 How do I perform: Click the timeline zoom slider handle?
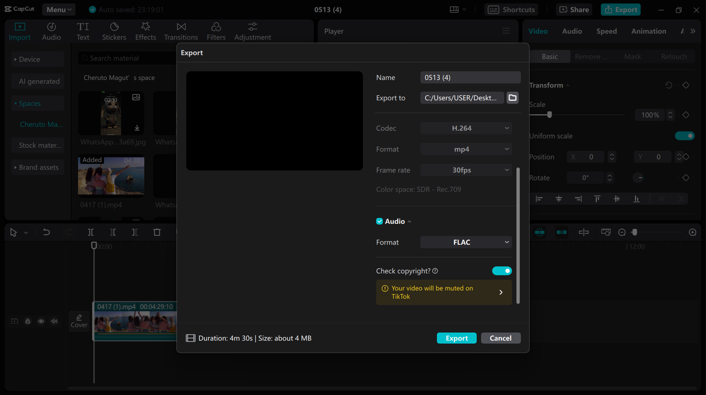[x=634, y=232]
